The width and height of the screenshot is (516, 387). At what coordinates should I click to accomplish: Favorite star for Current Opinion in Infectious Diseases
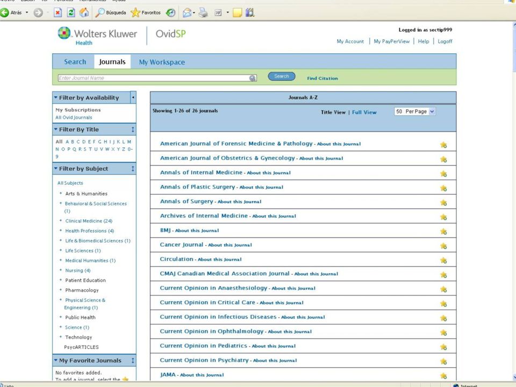click(x=443, y=318)
